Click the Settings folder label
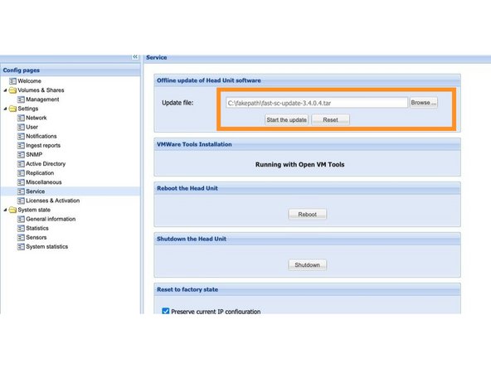The width and height of the screenshot is (491, 368). tap(28, 109)
